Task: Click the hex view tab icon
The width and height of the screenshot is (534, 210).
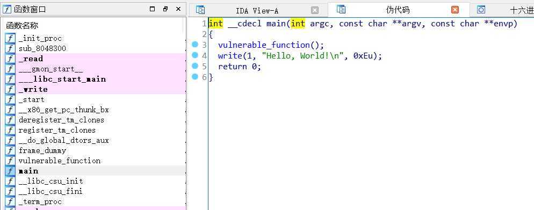Action: pyautogui.click(x=481, y=10)
